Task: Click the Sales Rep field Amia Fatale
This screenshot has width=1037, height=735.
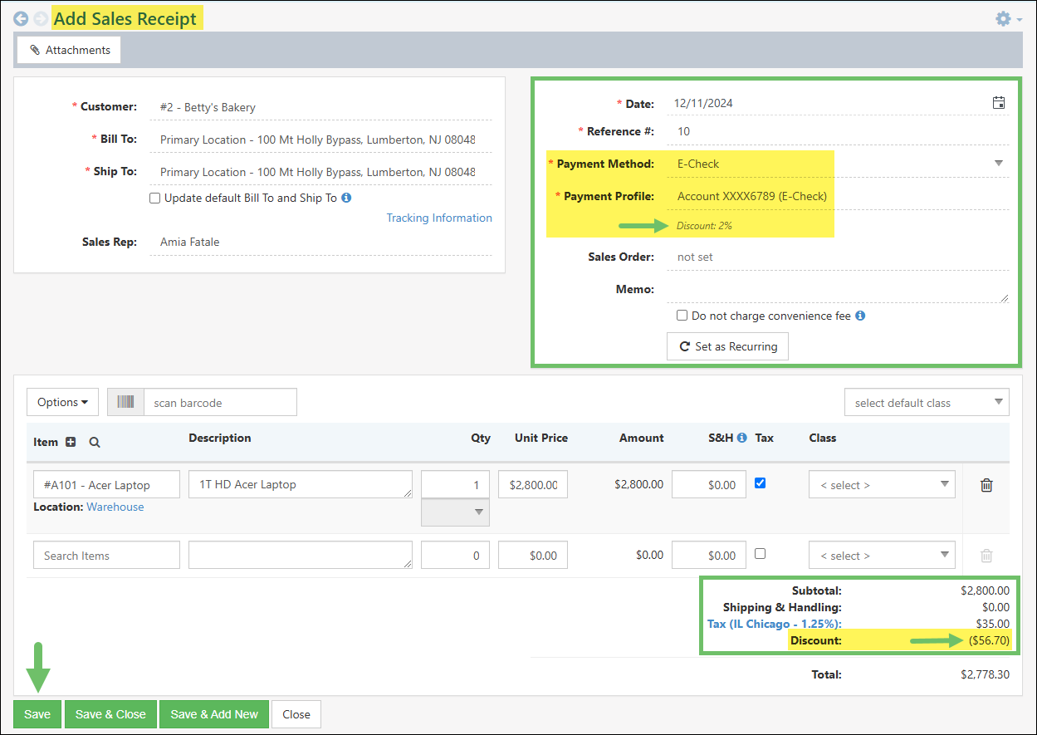Action: click(x=320, y=242)
